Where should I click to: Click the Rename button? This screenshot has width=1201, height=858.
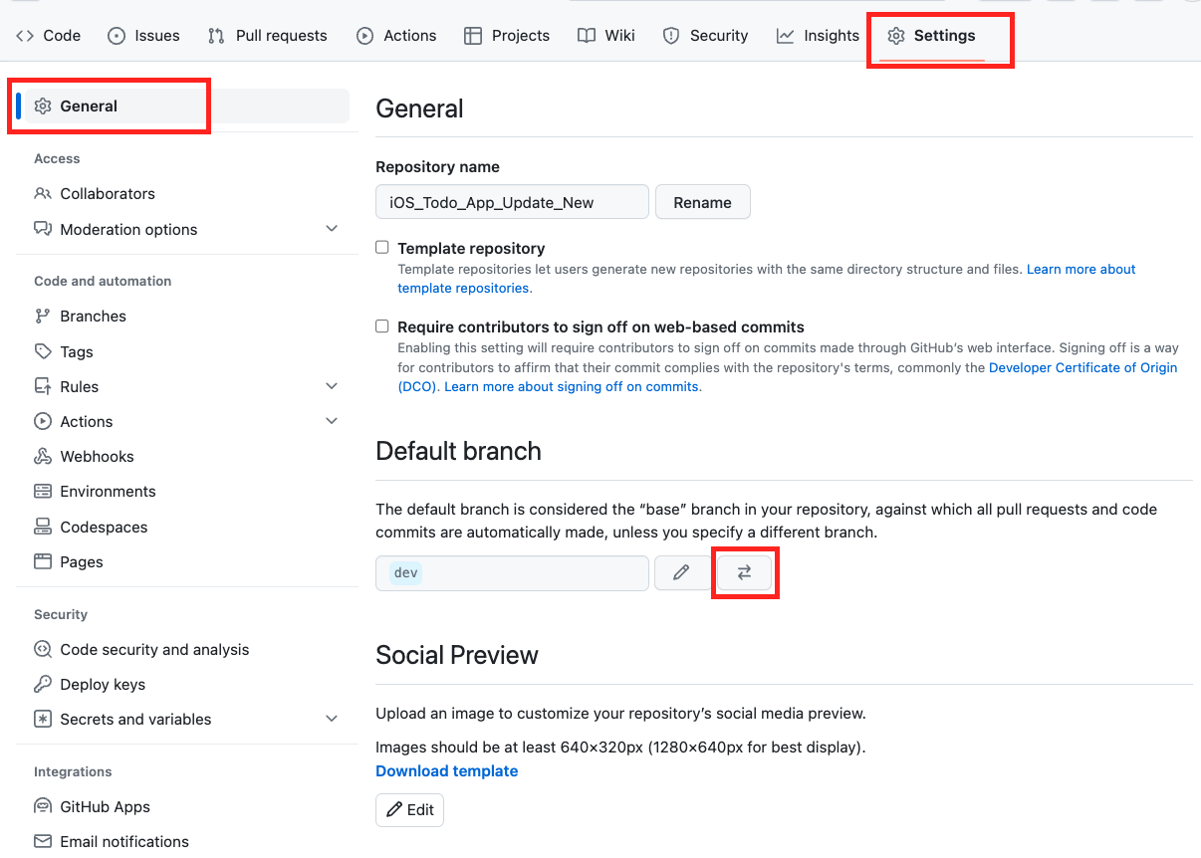702,202
